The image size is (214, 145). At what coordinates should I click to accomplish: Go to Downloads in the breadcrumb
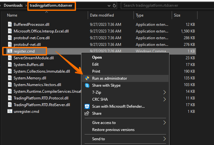13,5
